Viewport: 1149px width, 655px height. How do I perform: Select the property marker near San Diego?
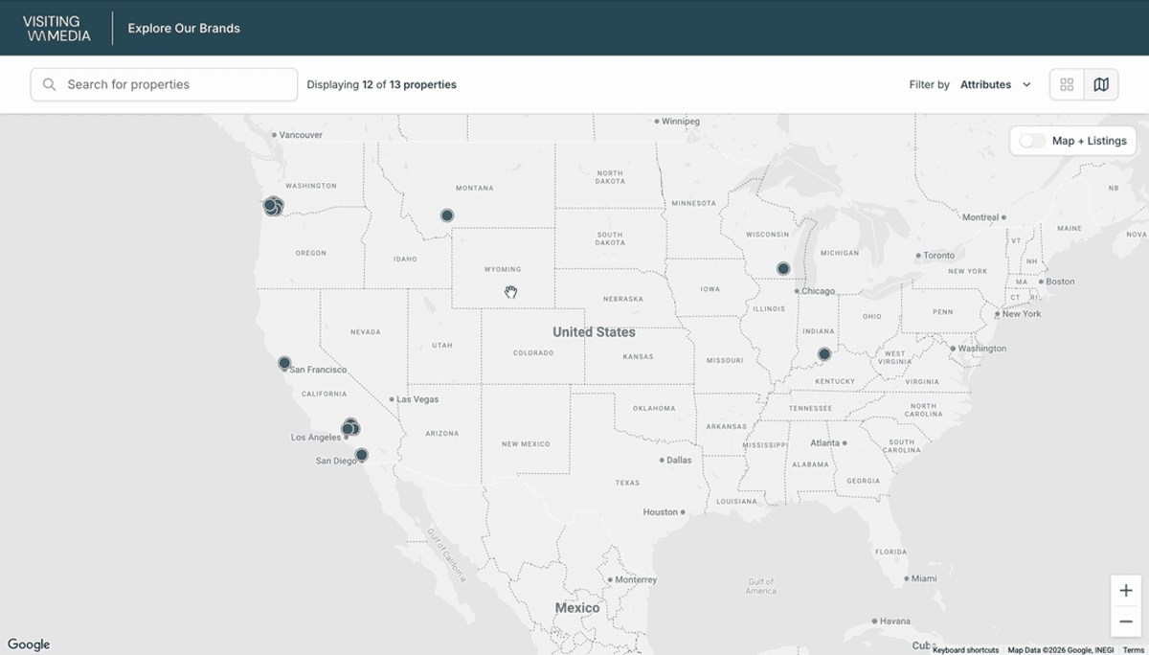(x=361, y=455)
